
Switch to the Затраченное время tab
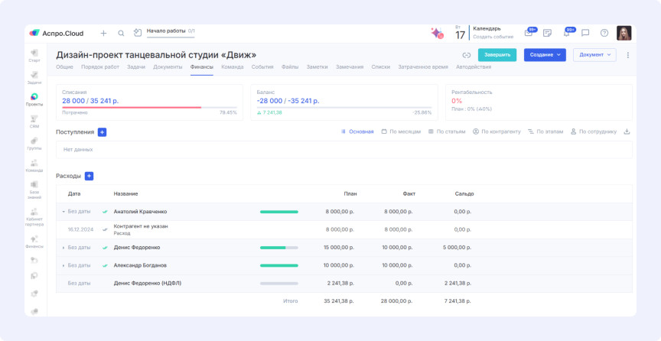coord(422,67)
